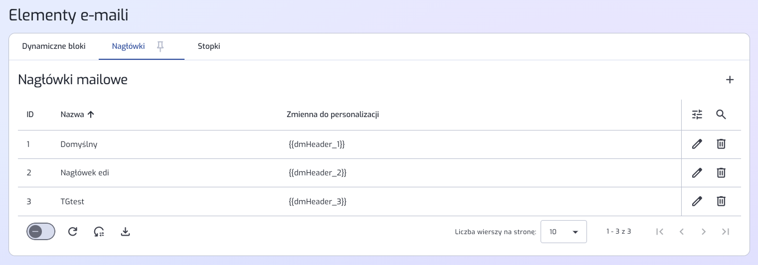Open table column settings icon
This screenshot has height=265, width=758.
point(697,115)
